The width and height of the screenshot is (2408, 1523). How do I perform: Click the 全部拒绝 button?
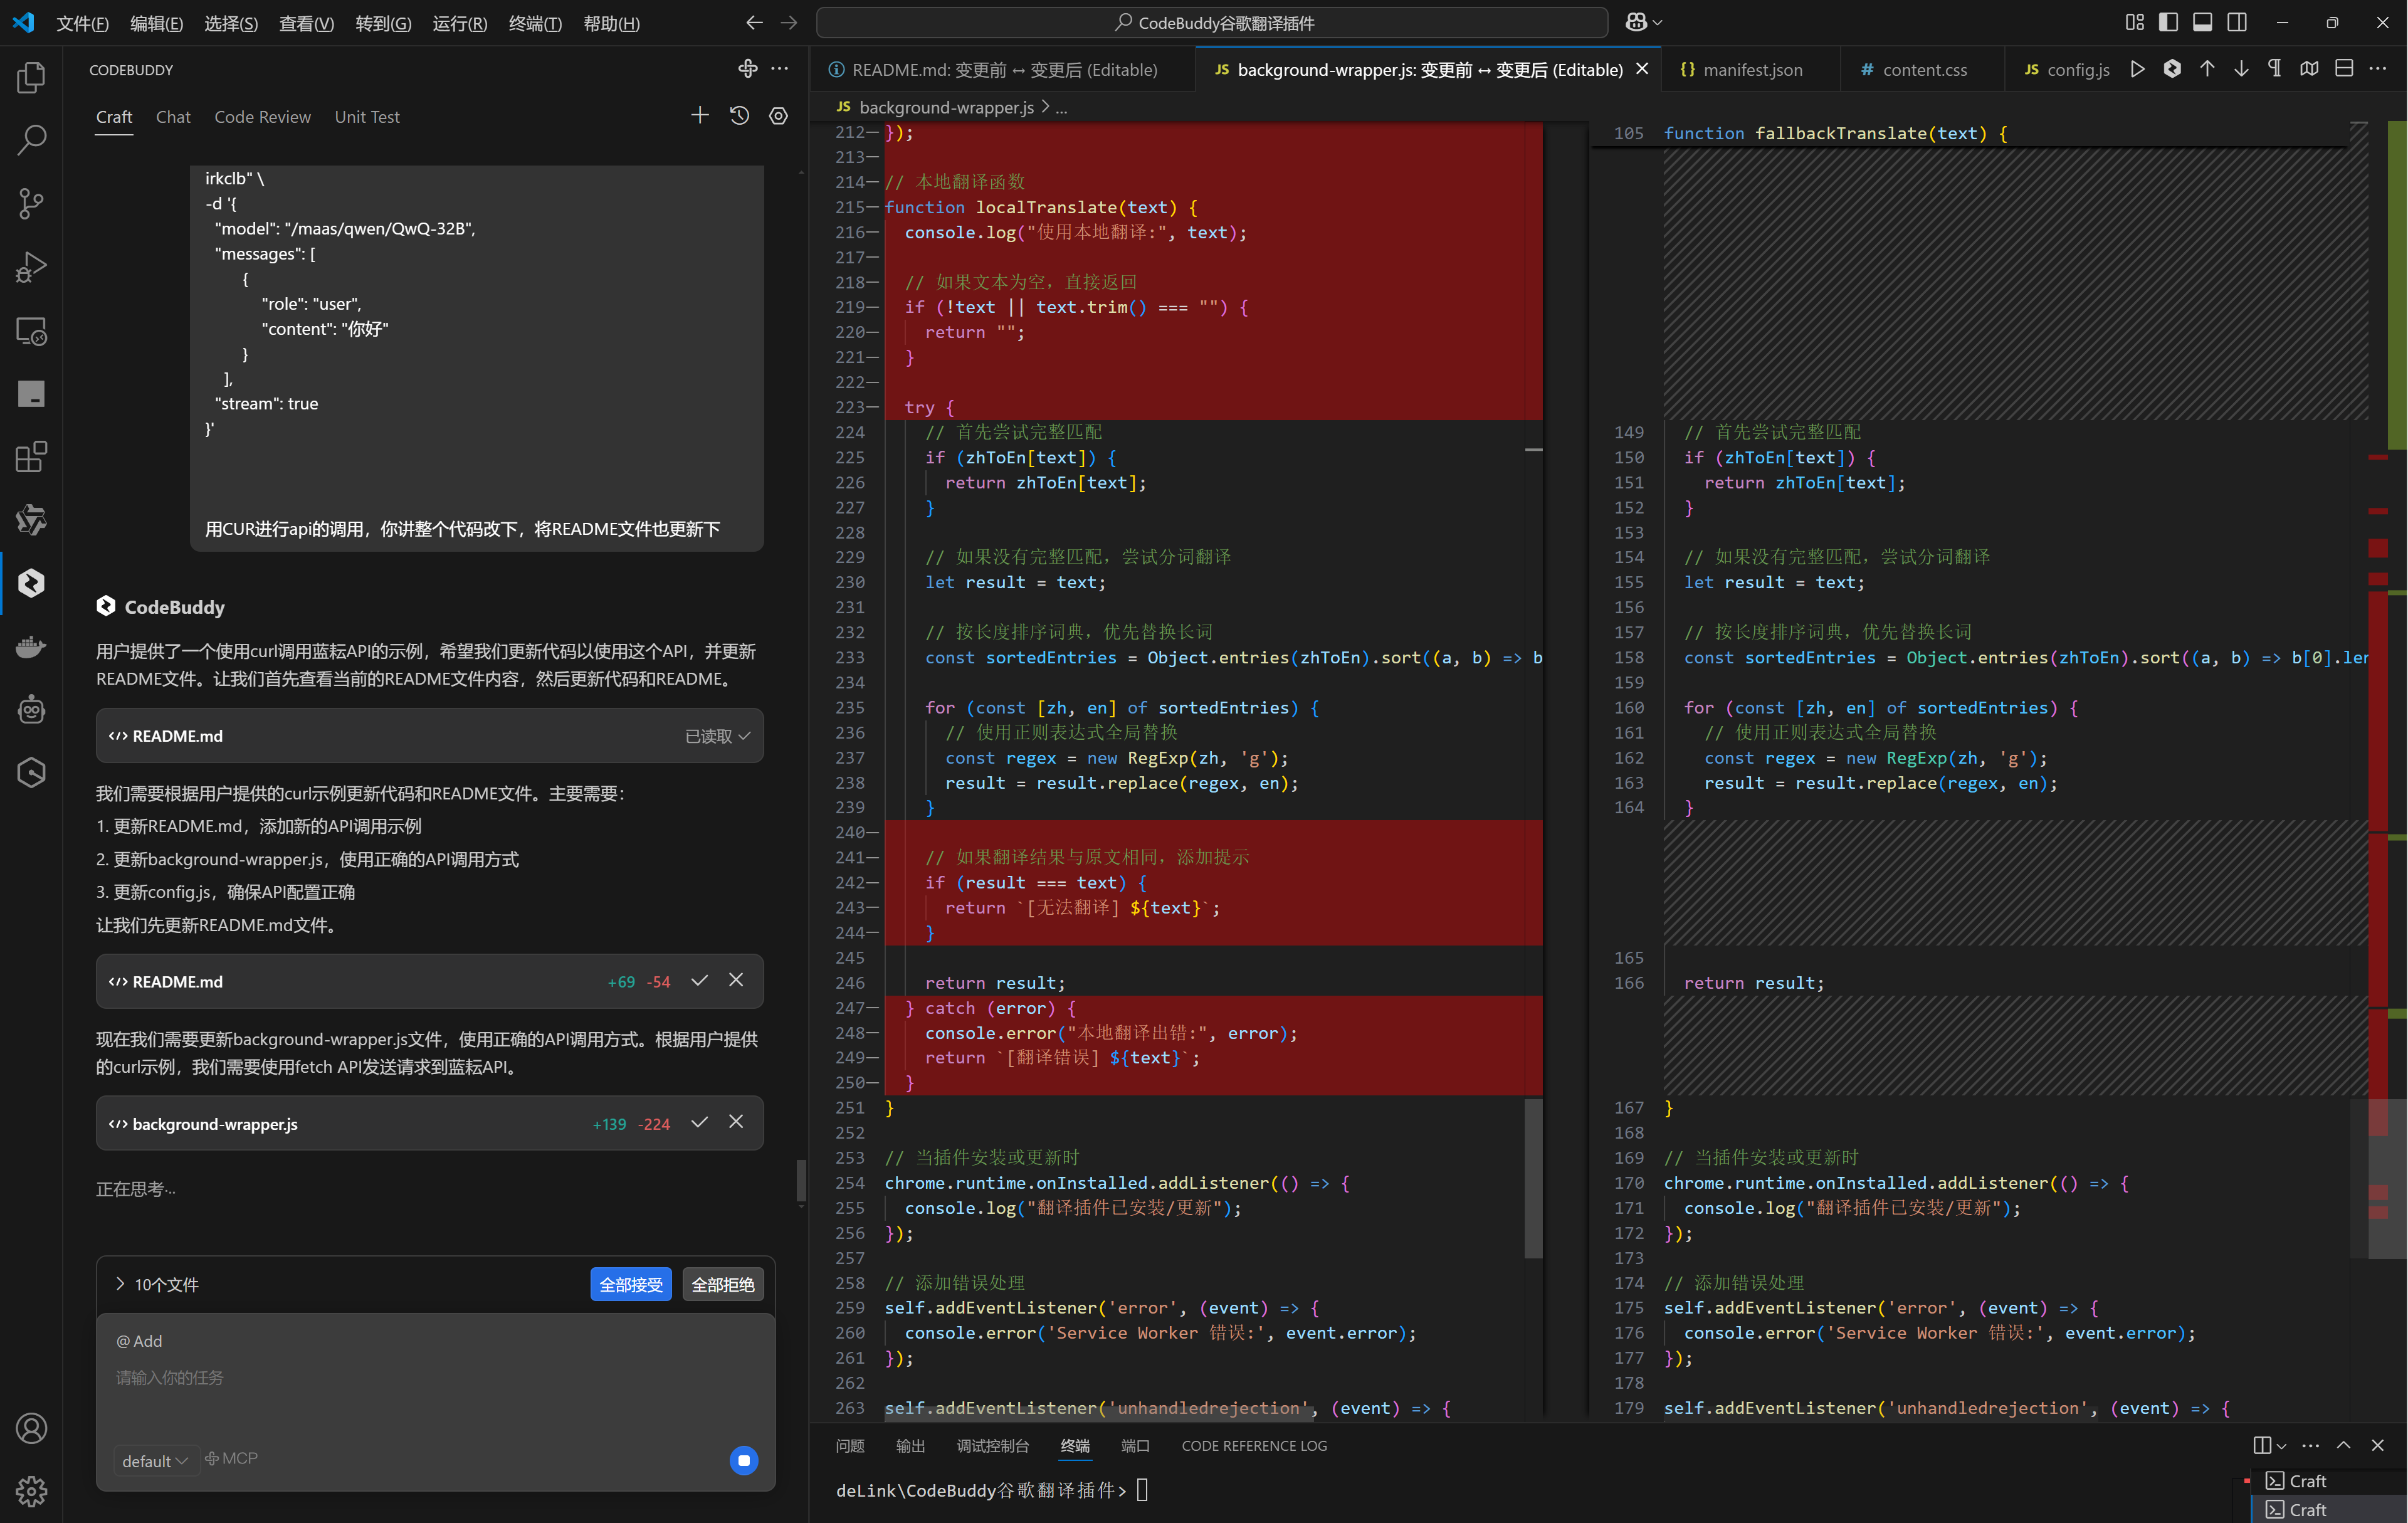722,1284
